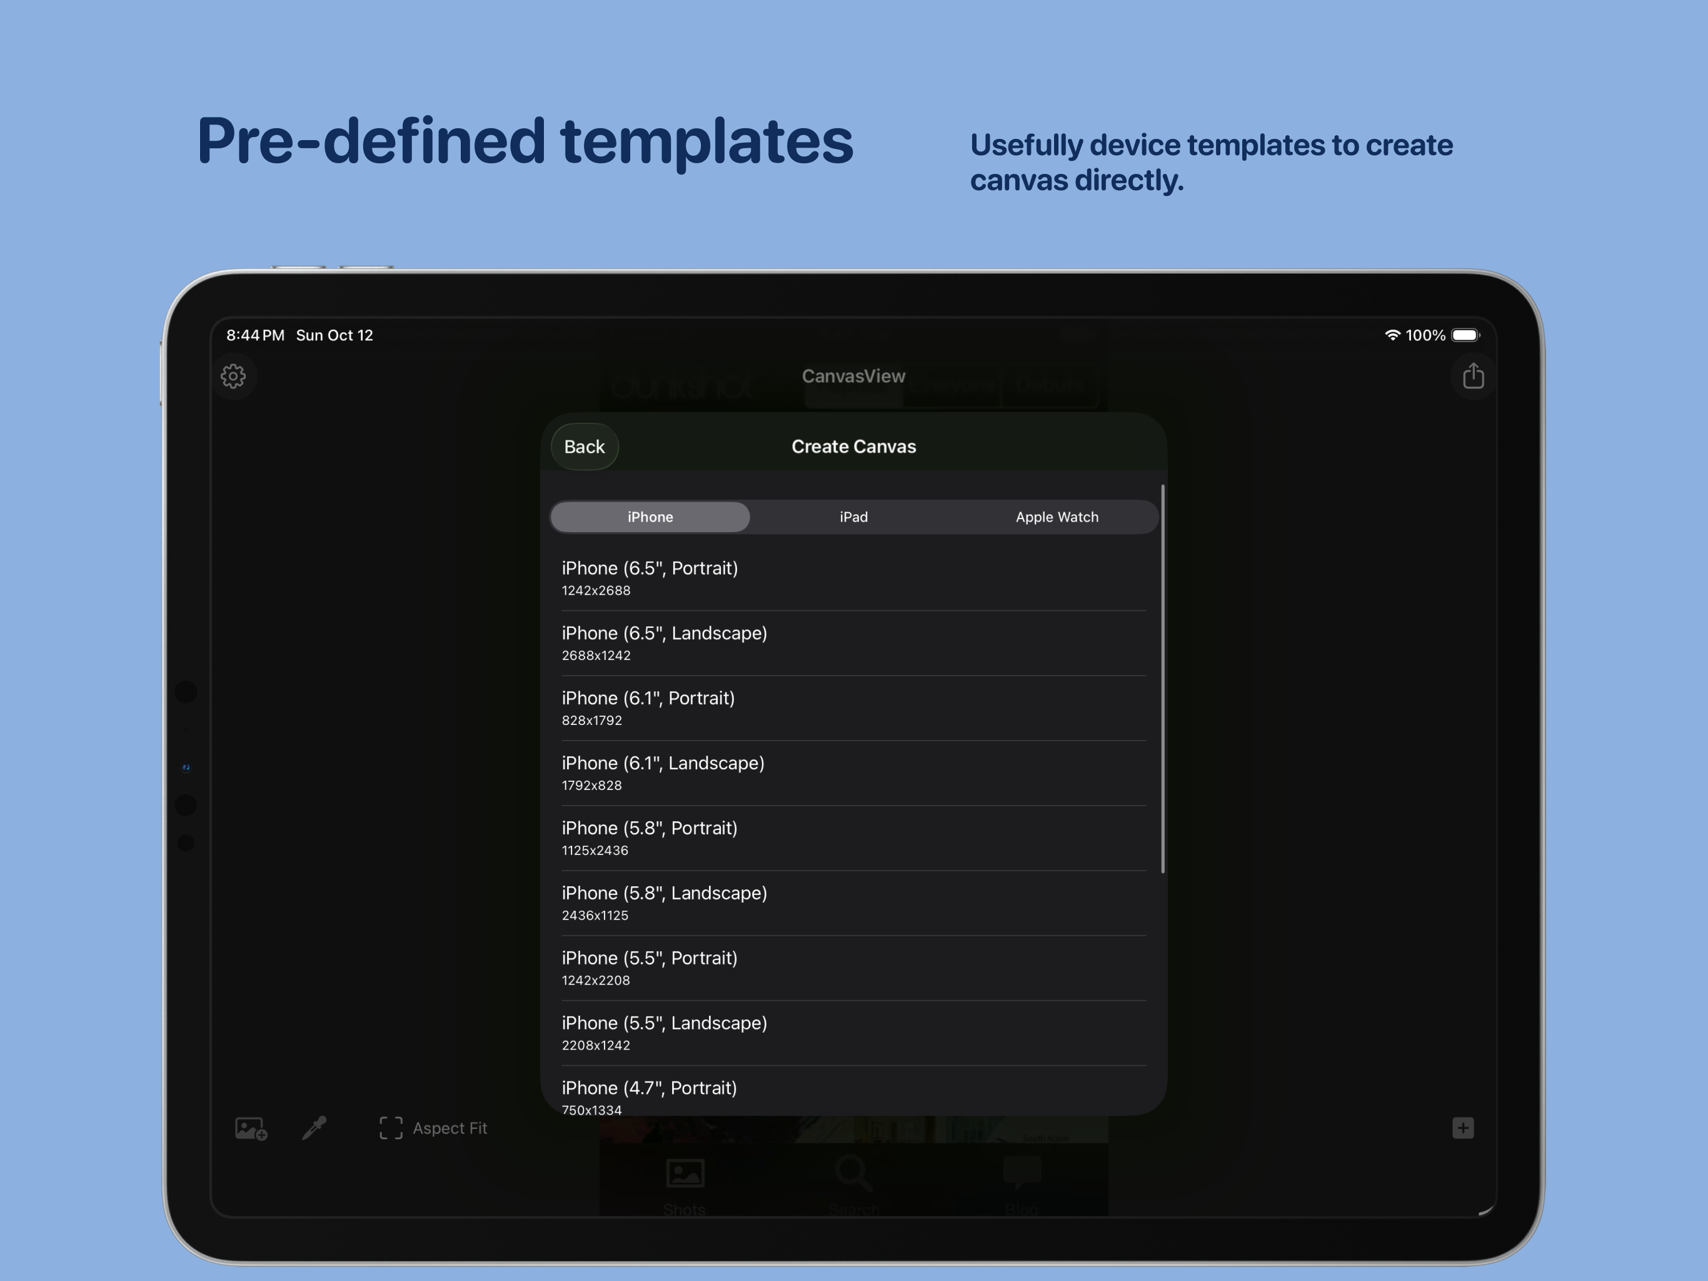The height and width of the screenshot is (1281, 1708).
Task: Choose iPhone (4.7", Portrait) template
Action: click(x=854, y=1091)
